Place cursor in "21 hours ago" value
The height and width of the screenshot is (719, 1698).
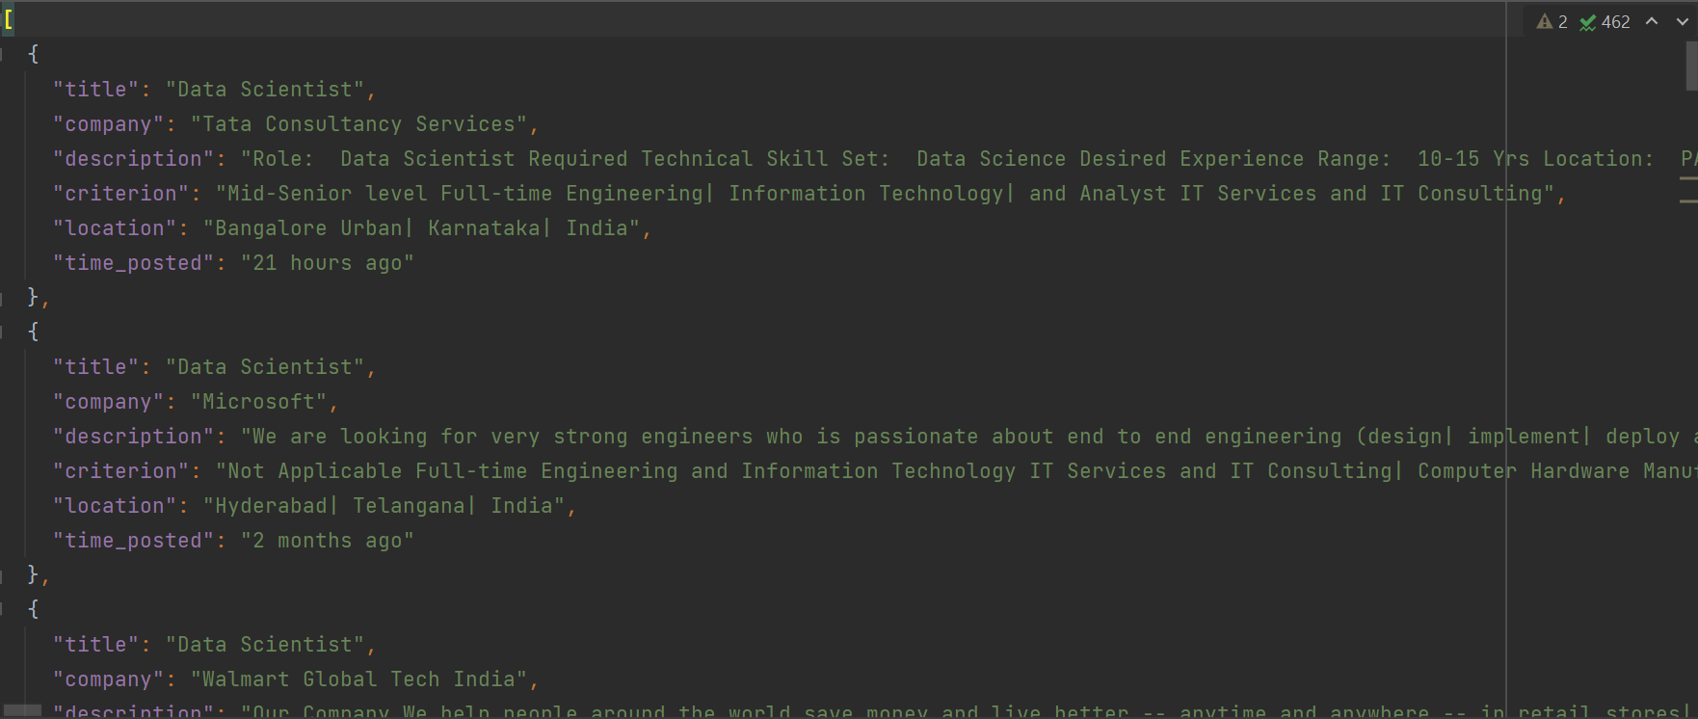coord(328,263)
